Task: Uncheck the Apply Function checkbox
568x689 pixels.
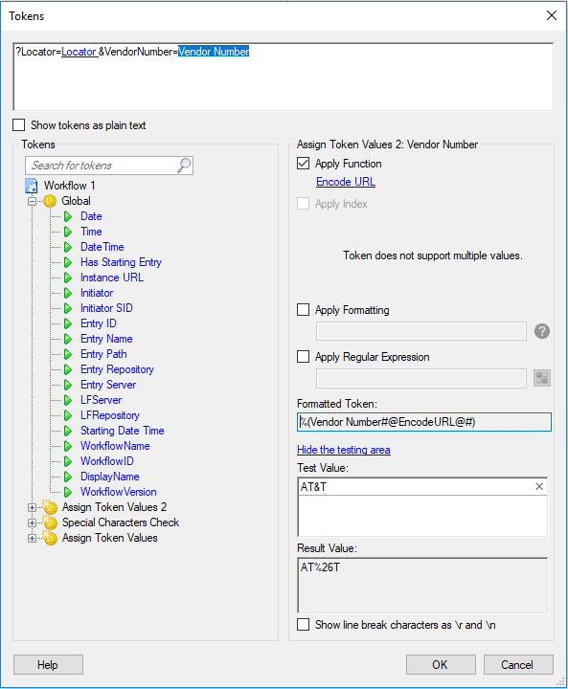Action: pos(303,164)
